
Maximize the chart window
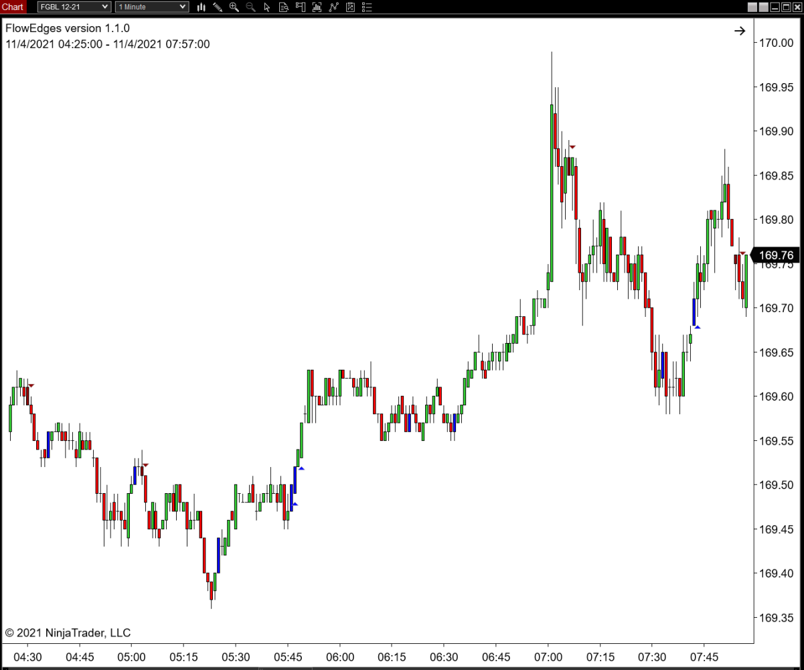click(x=786, y=7)
